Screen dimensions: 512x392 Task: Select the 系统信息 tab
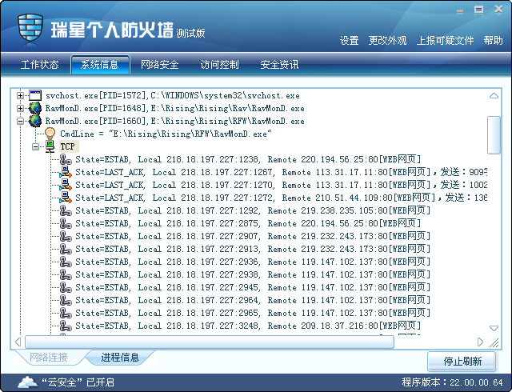click(x=100, y=64)
